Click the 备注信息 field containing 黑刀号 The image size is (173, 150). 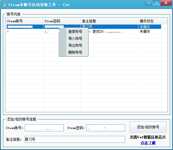pos(75,139)
